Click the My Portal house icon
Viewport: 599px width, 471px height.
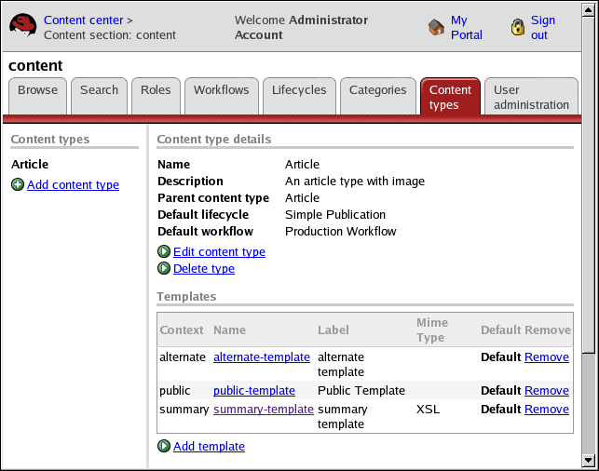436,27
